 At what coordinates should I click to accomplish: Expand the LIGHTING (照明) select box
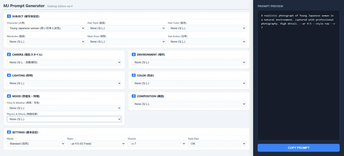64,83
